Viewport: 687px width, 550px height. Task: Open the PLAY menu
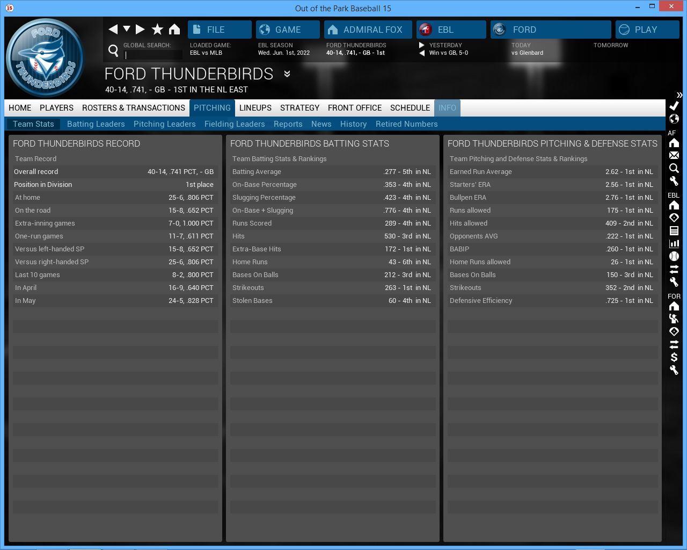coord(647,30)
